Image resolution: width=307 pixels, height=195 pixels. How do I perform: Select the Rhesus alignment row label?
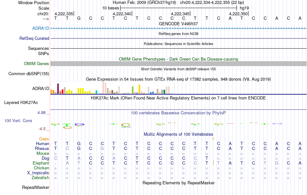click(x=42, y=148)
